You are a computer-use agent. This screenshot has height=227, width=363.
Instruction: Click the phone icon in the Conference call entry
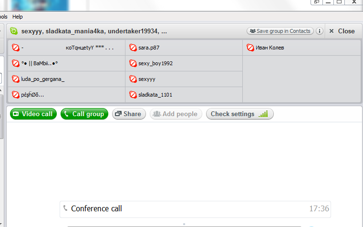click(x=65, y=208)
